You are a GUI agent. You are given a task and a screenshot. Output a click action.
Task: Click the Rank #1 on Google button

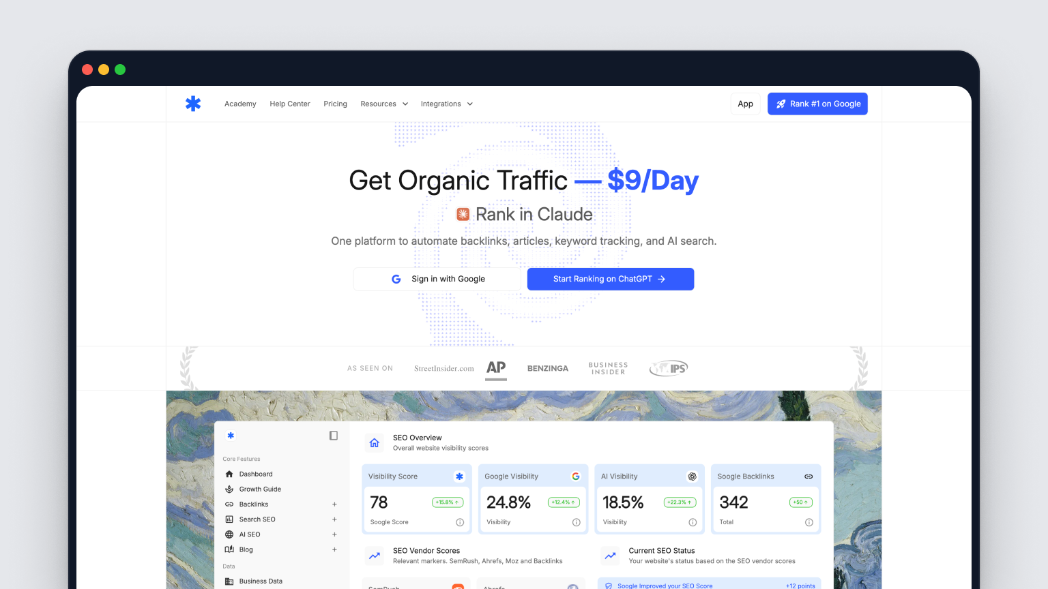pos(817,104)
